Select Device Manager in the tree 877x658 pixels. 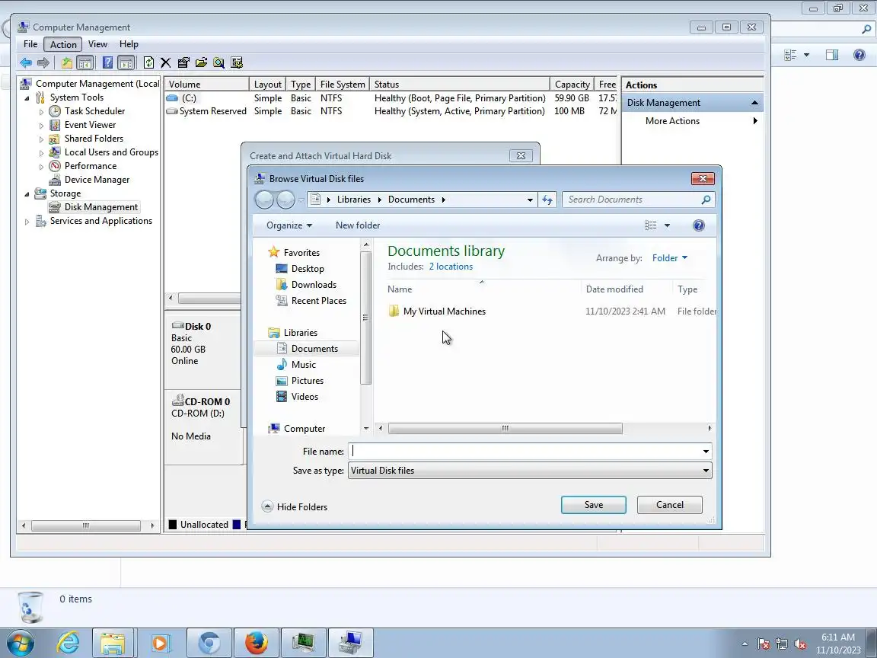point(97,180)
